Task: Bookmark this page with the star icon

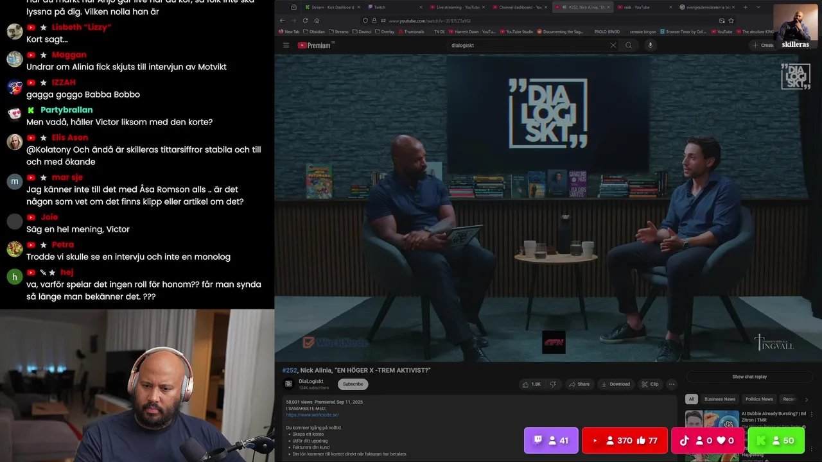Action: [731, 21]
